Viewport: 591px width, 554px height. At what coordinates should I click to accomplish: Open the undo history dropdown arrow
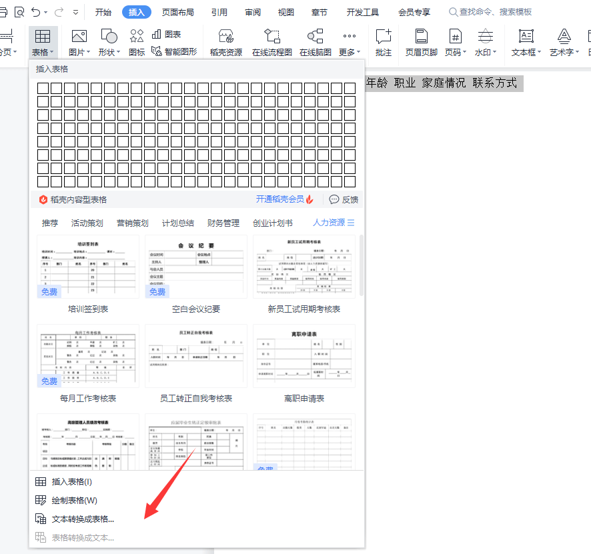(46, 13)
